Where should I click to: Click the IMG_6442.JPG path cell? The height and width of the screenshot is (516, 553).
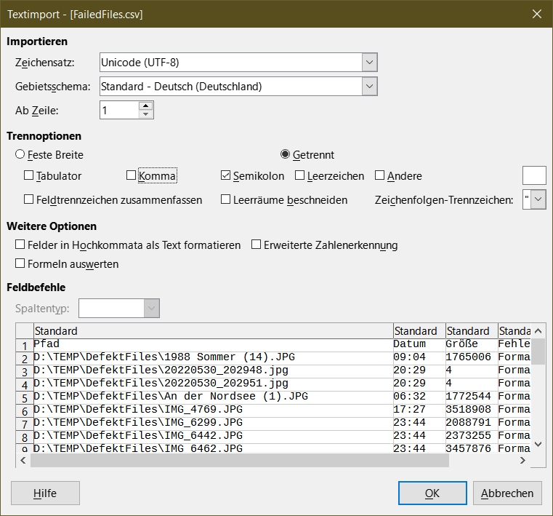point(214,435)
